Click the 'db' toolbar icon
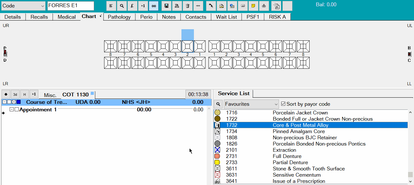 pyautogui.click(x=264, y=6)
